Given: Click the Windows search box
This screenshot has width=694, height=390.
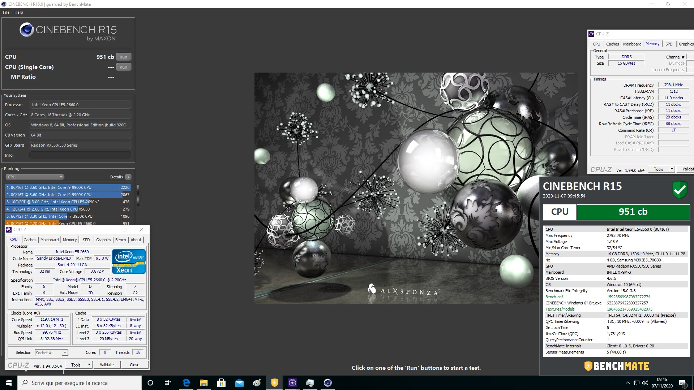Looking at the screenshot, I should 80,383.
